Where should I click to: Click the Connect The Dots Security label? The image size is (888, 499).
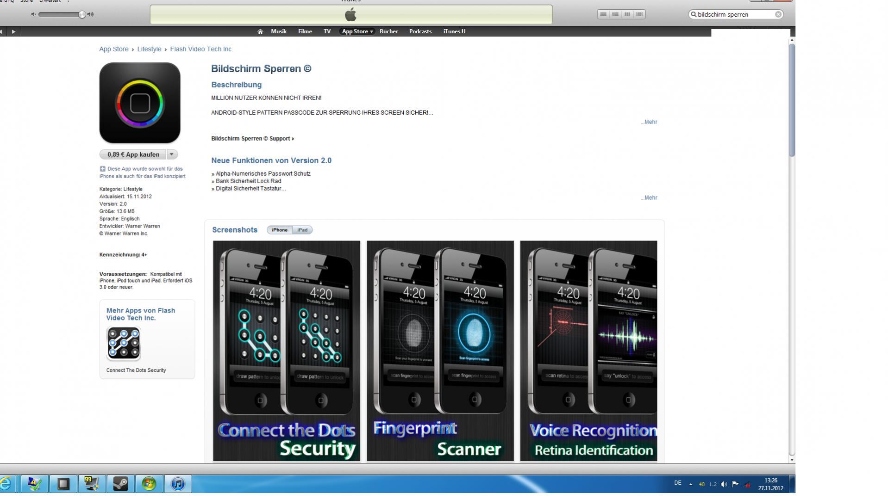click(x=136, y=370)
